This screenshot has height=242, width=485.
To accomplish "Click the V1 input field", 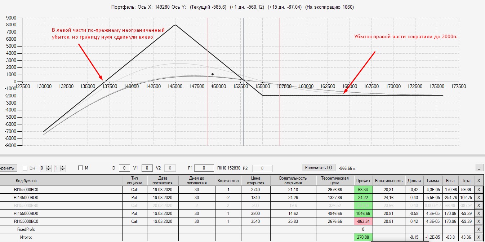I will [147, 168].
